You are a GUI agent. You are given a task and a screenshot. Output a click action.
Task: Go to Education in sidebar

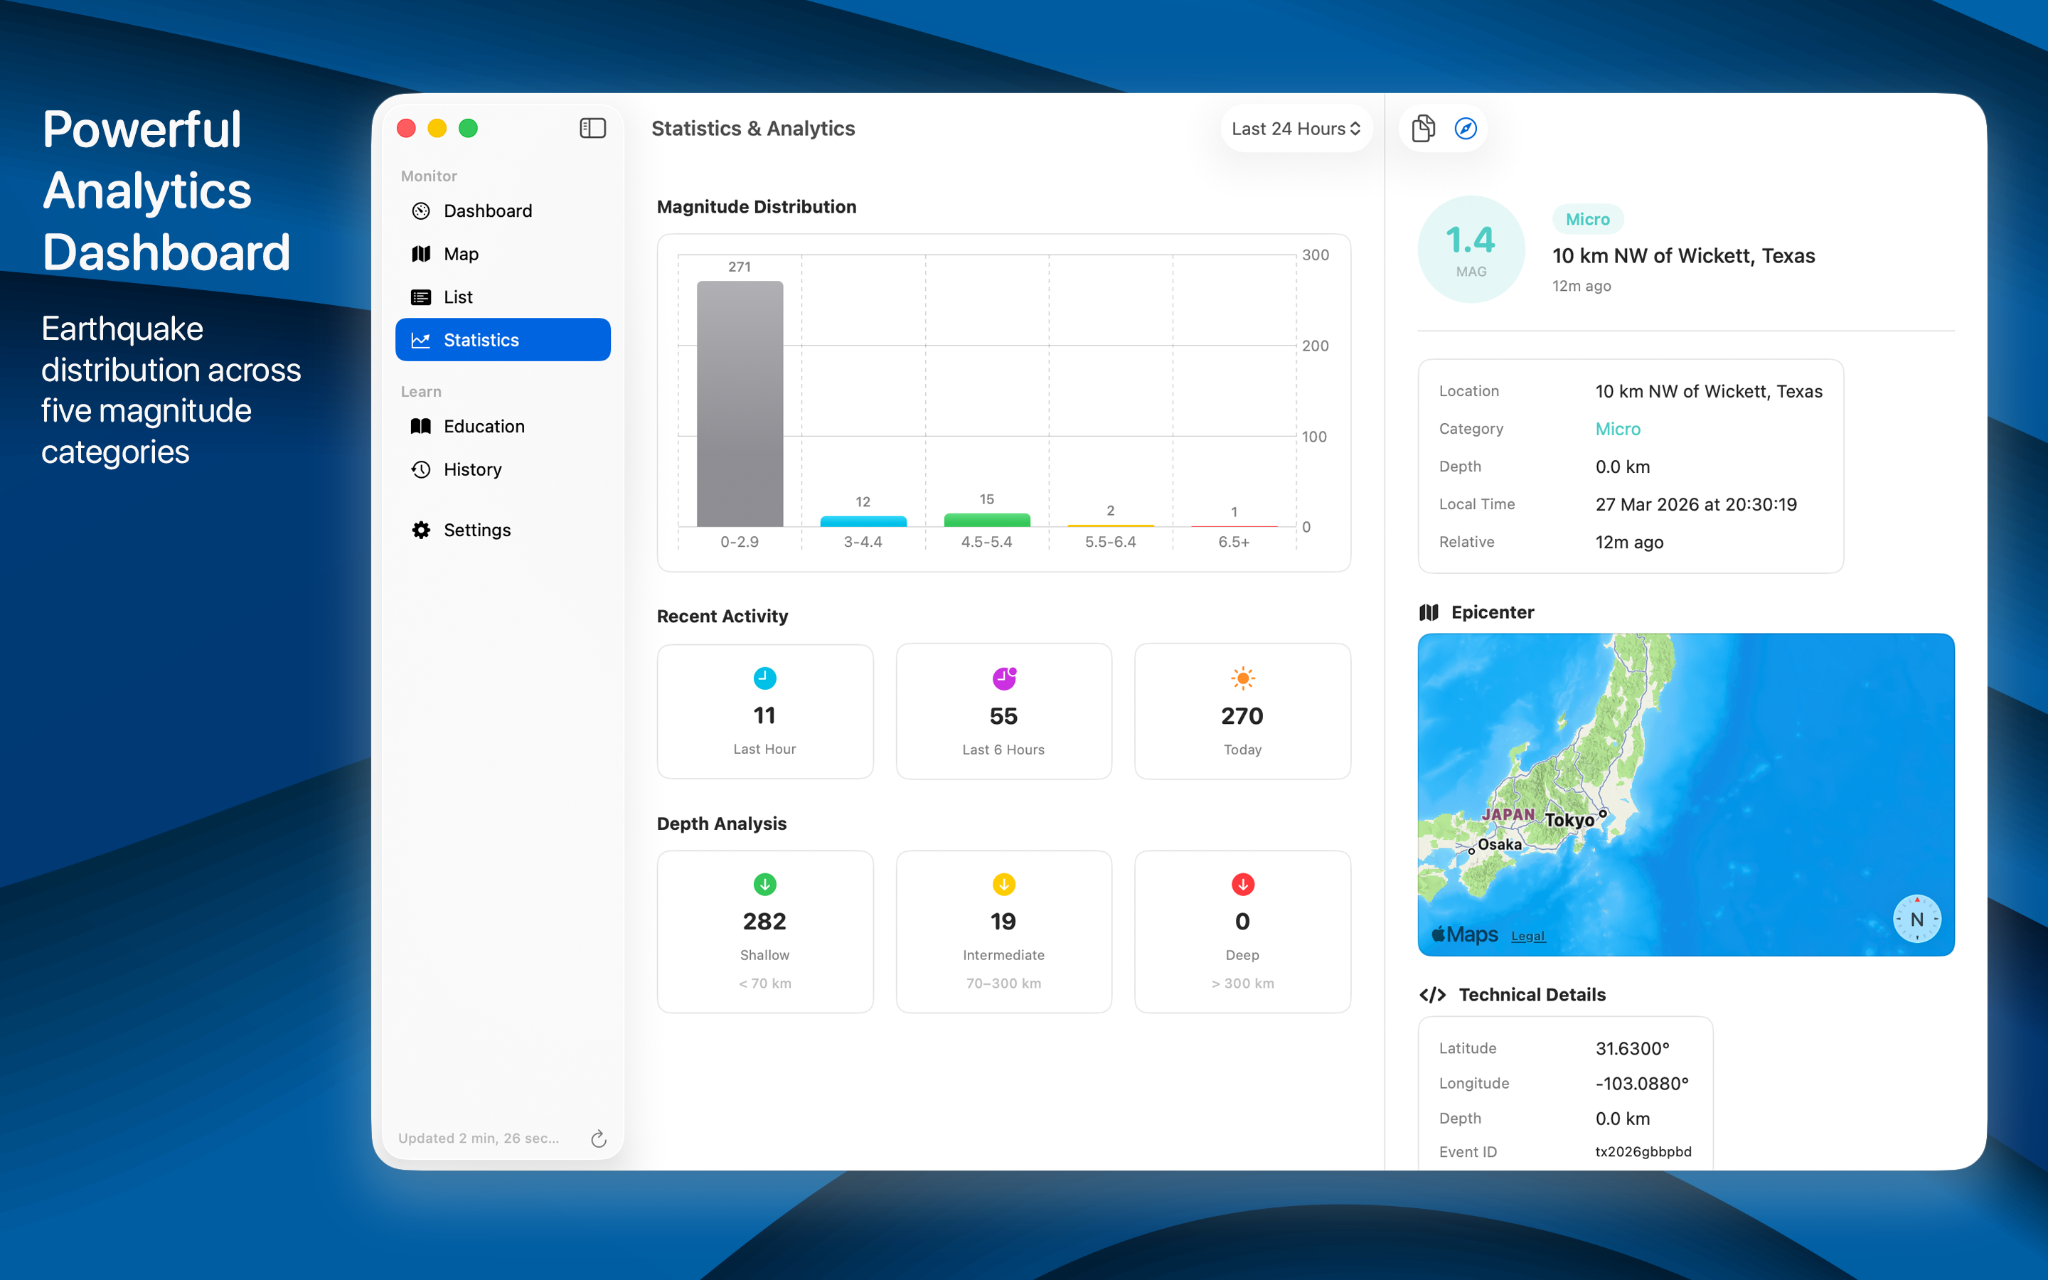(x=484, y=427)
